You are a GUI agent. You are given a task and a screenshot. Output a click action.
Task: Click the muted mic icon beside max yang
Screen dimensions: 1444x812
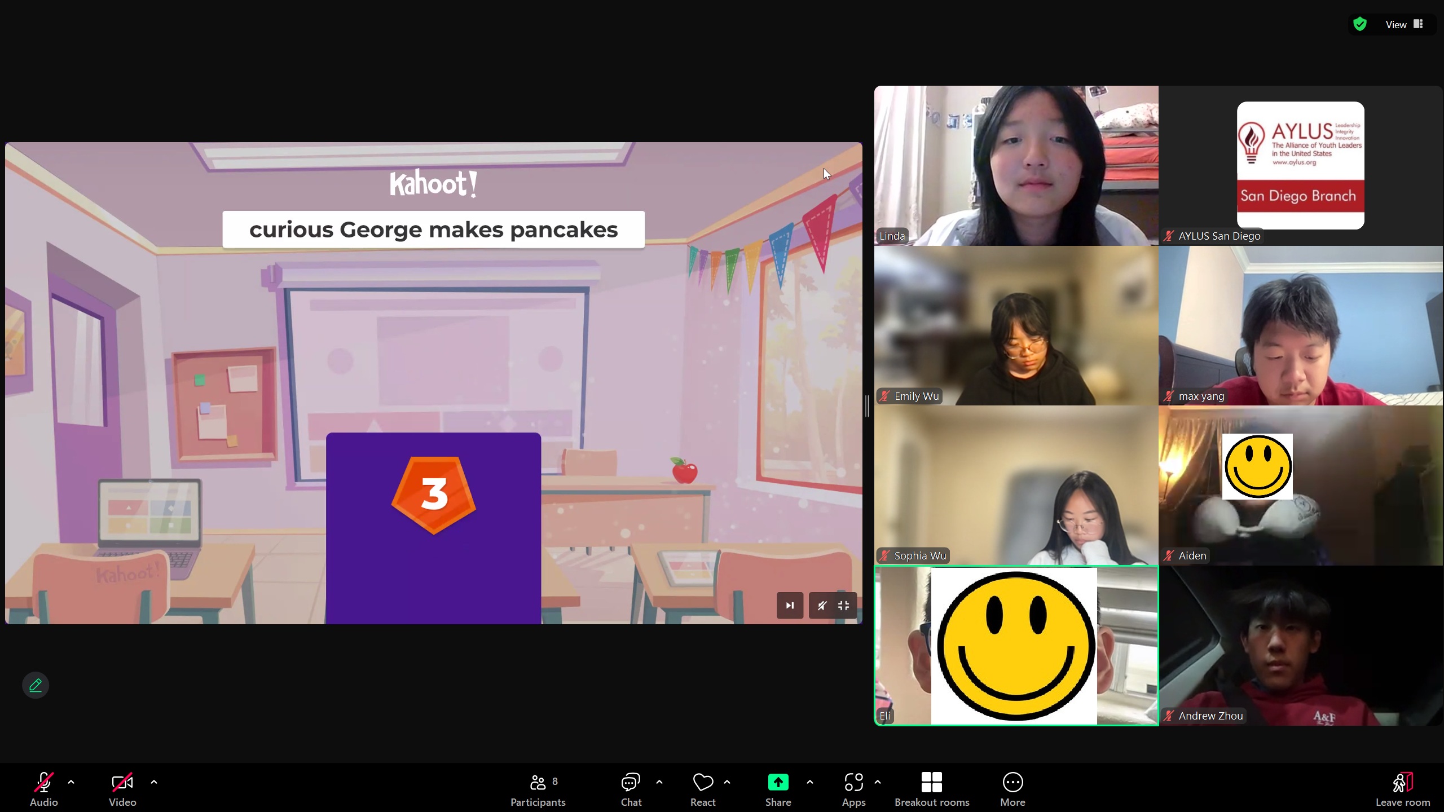(x=1169, y=396)
